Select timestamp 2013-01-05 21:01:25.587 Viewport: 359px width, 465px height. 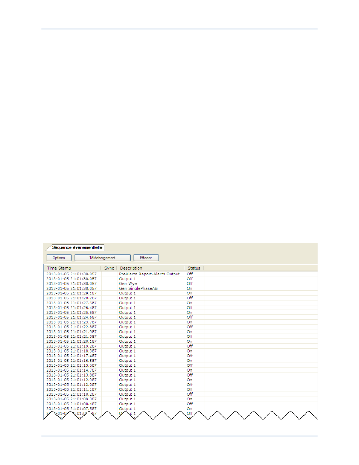pos(71,313)
